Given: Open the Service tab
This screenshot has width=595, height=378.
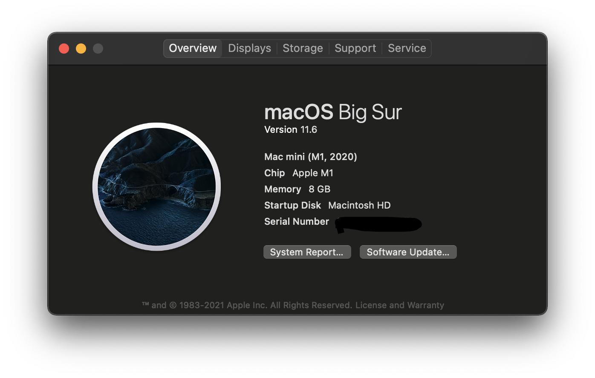Looking at the screenshot, I should point(407,48).
